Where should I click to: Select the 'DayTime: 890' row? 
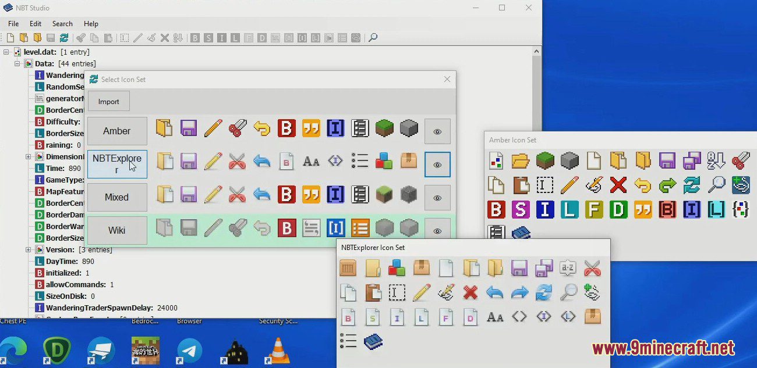pos(65,261)
